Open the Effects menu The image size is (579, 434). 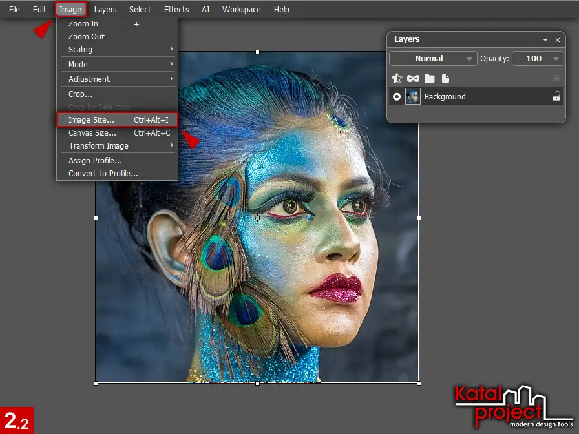(x=176, y=10)
